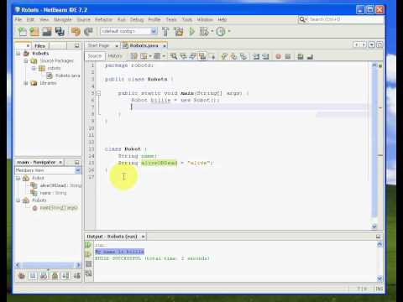Go to the next bookmark
The height and width of the screenshot is (302, 403).
pyautogui.click(x=233, y=56)
